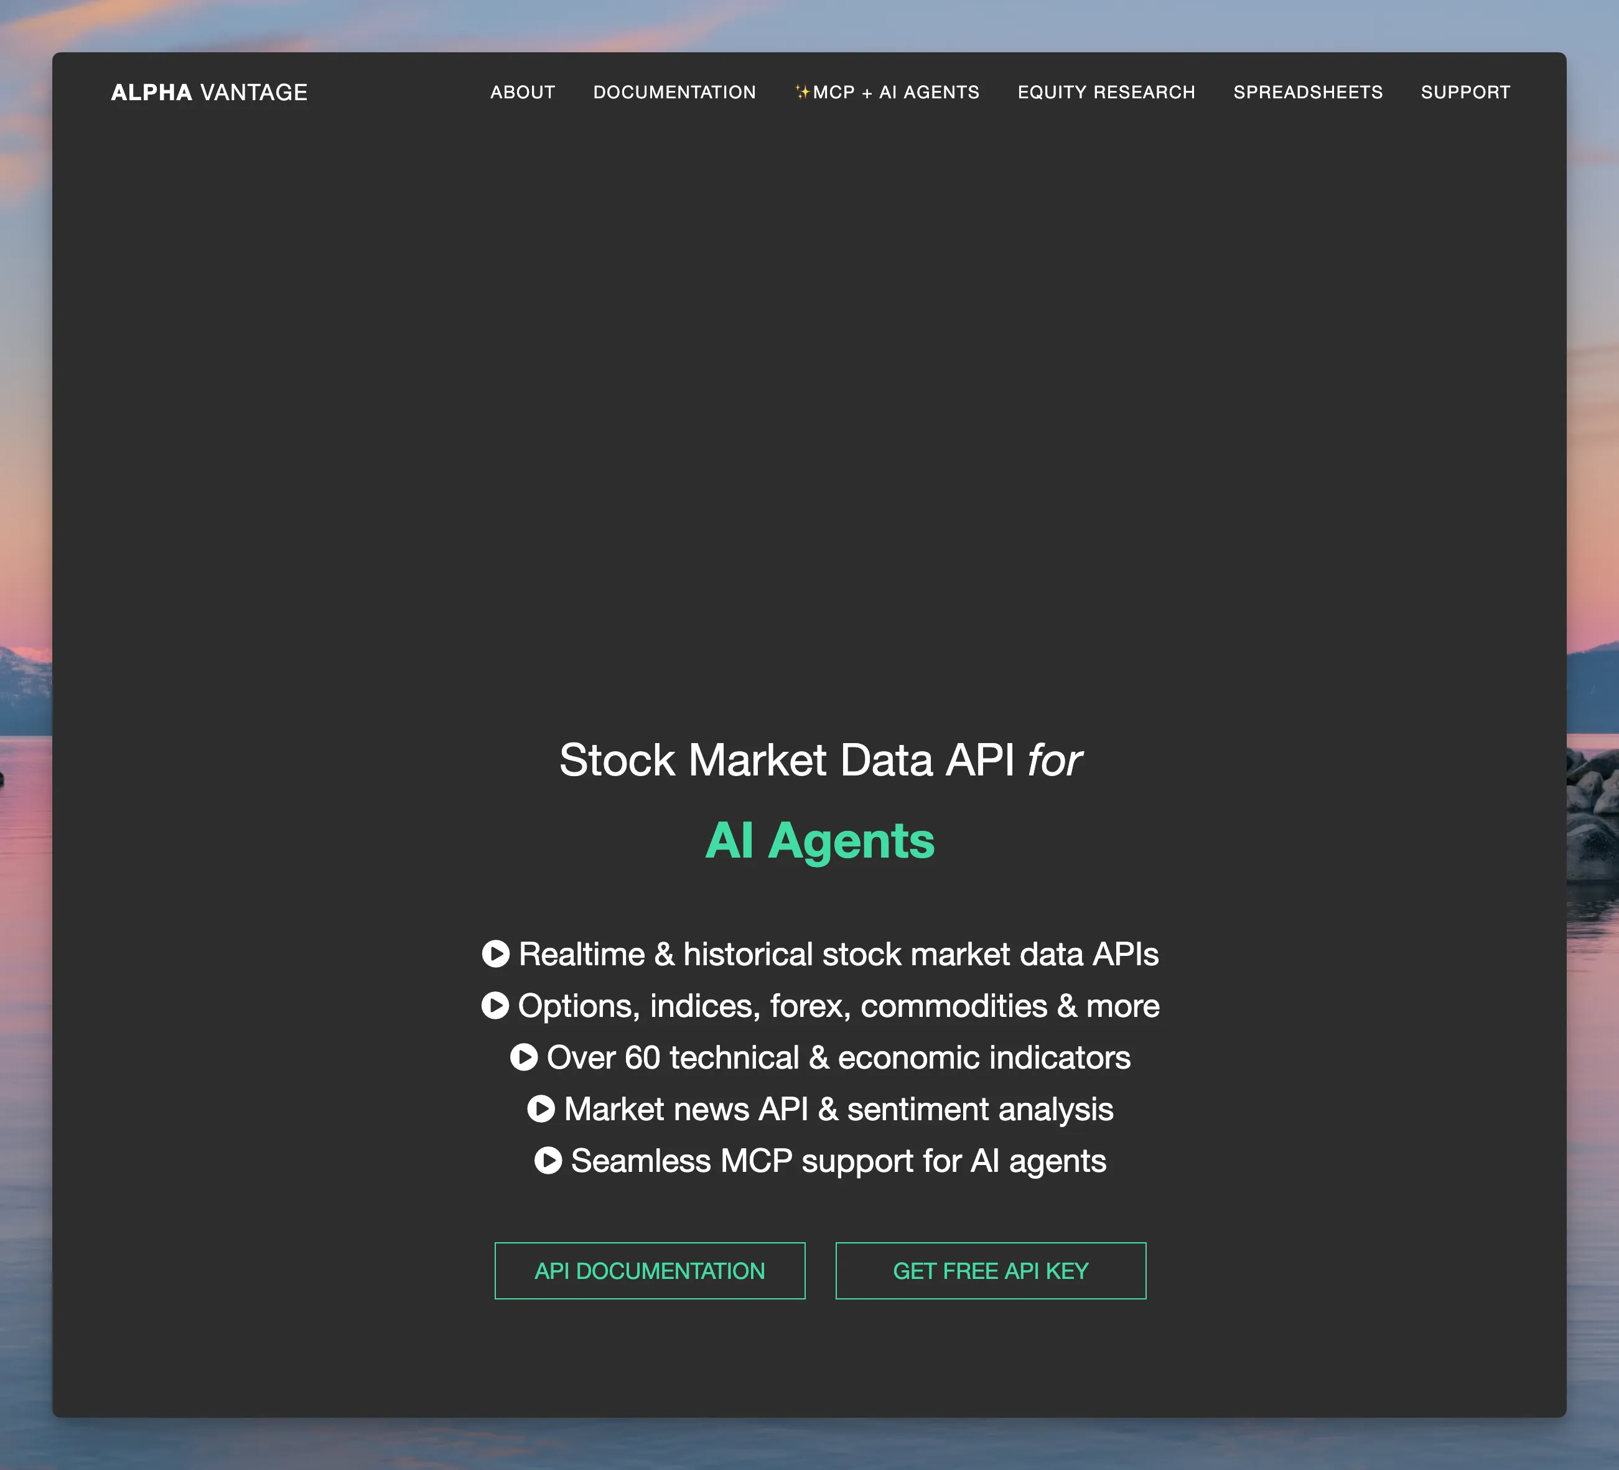Go to Documentation in nav bar
The image size is (1619, 1470).
tap(674, 92)
